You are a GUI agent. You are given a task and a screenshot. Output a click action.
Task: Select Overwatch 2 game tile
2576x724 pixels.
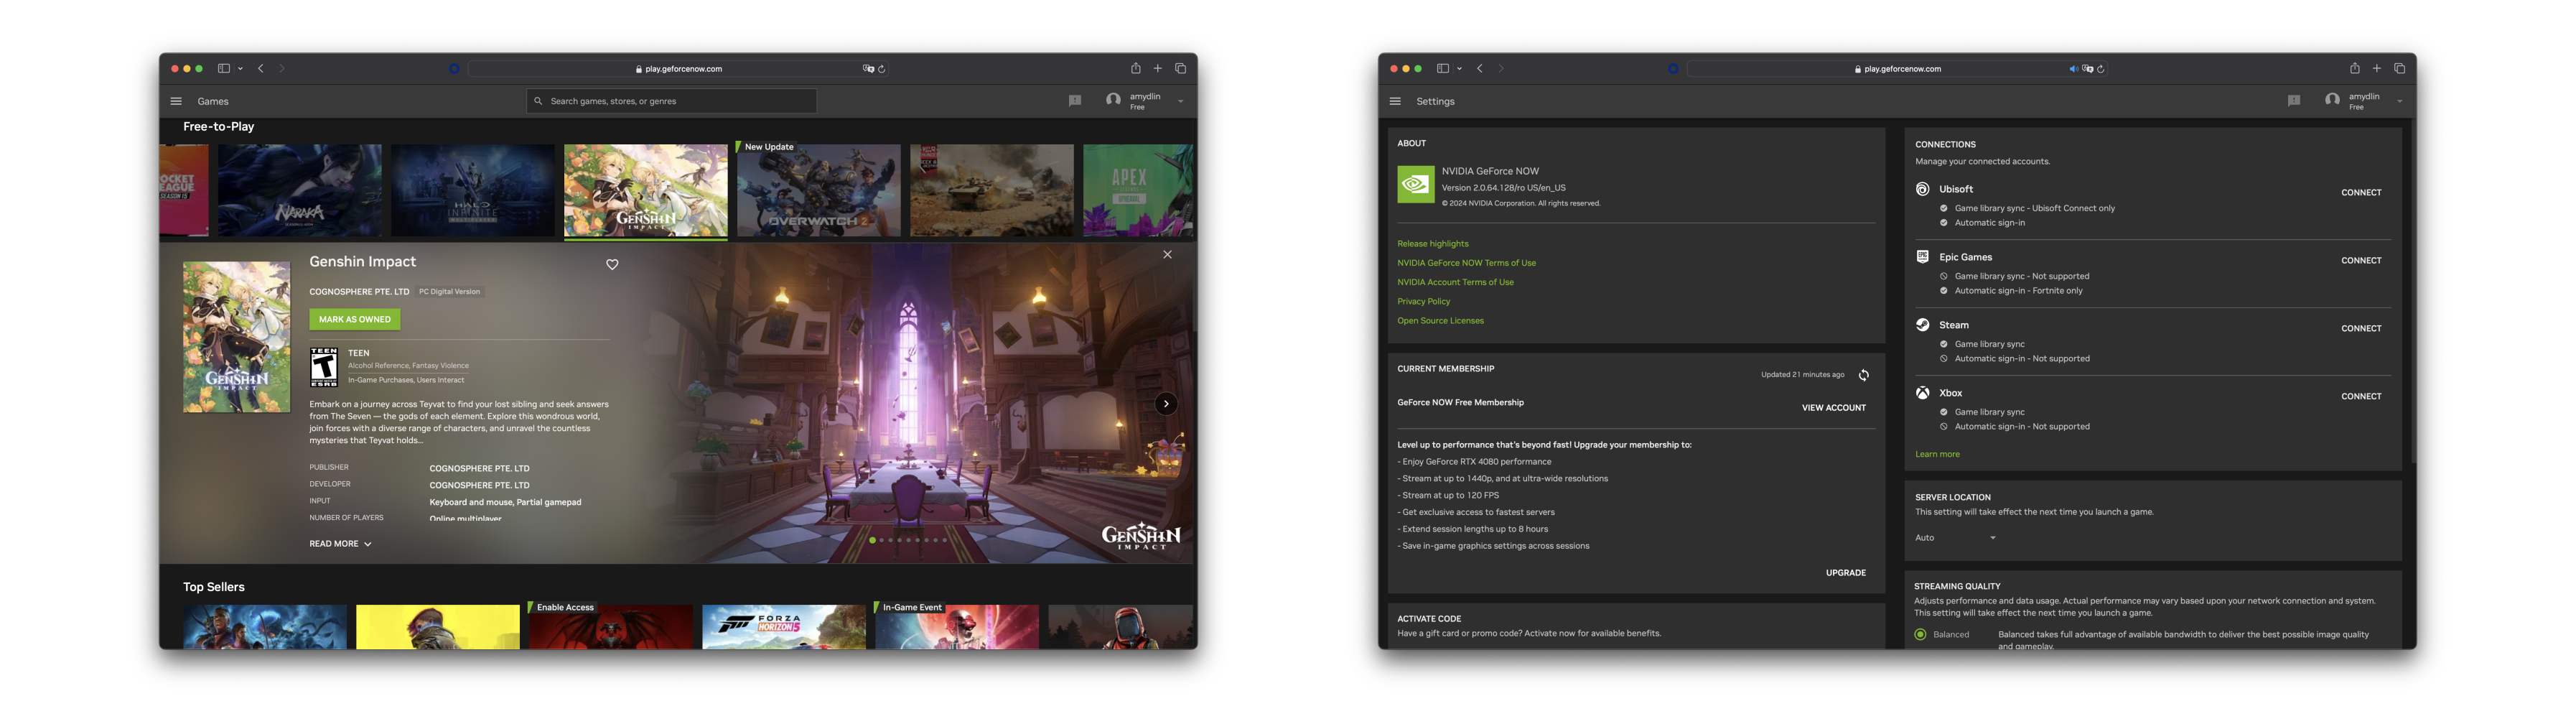pyautogui.click(x=819, y=190)
